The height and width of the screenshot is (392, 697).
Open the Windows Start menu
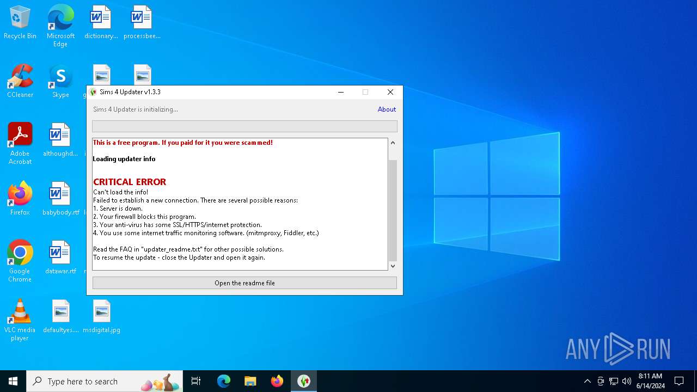coord(13,381)
